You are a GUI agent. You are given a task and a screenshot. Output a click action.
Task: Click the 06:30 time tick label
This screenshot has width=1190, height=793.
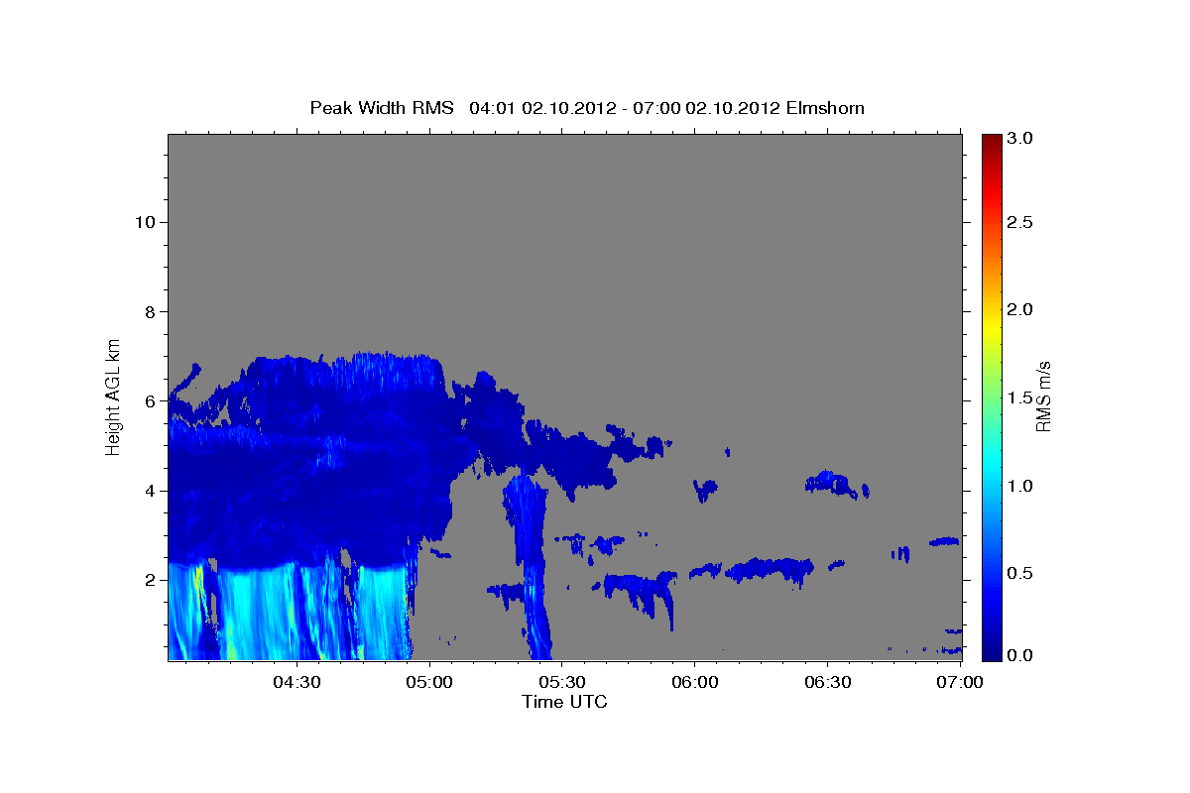pyautogui.click(x=827, y=682)
